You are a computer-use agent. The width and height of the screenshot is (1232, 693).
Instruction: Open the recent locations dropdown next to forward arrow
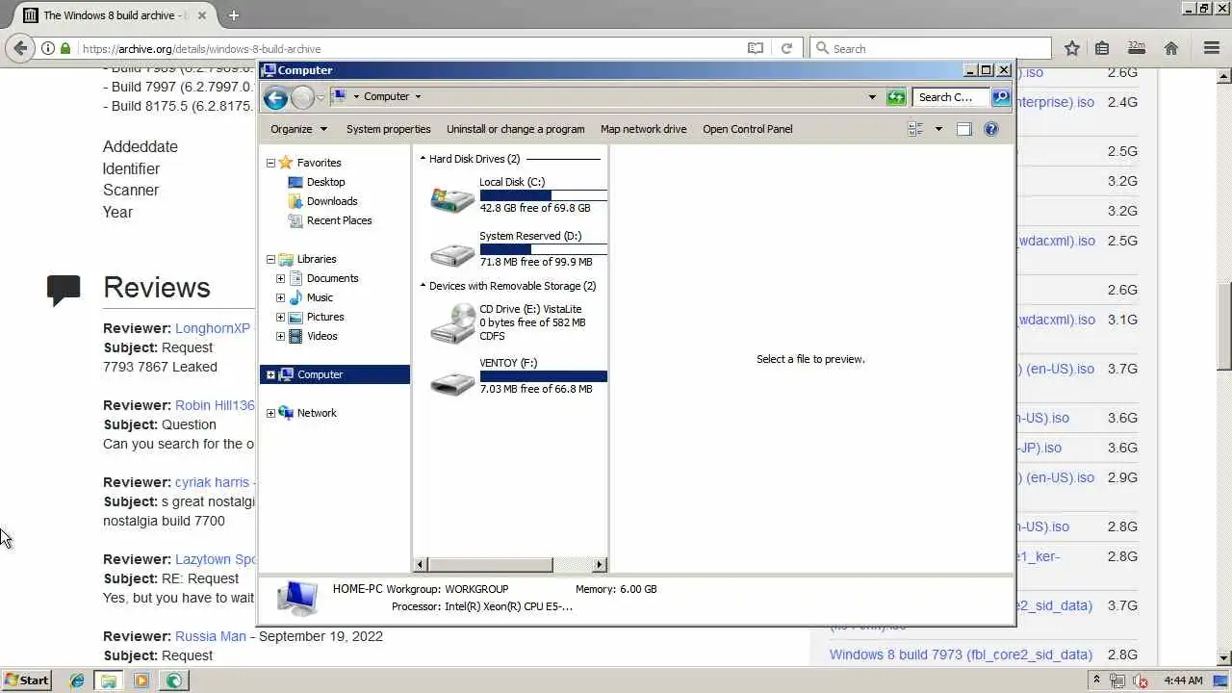click(321, 97)
